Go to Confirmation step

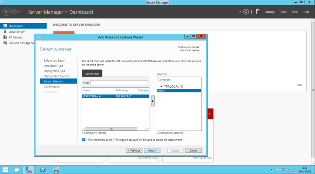(x=52, y=86)
